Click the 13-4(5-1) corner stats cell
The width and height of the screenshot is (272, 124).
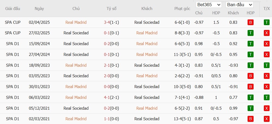pos(182,119)
